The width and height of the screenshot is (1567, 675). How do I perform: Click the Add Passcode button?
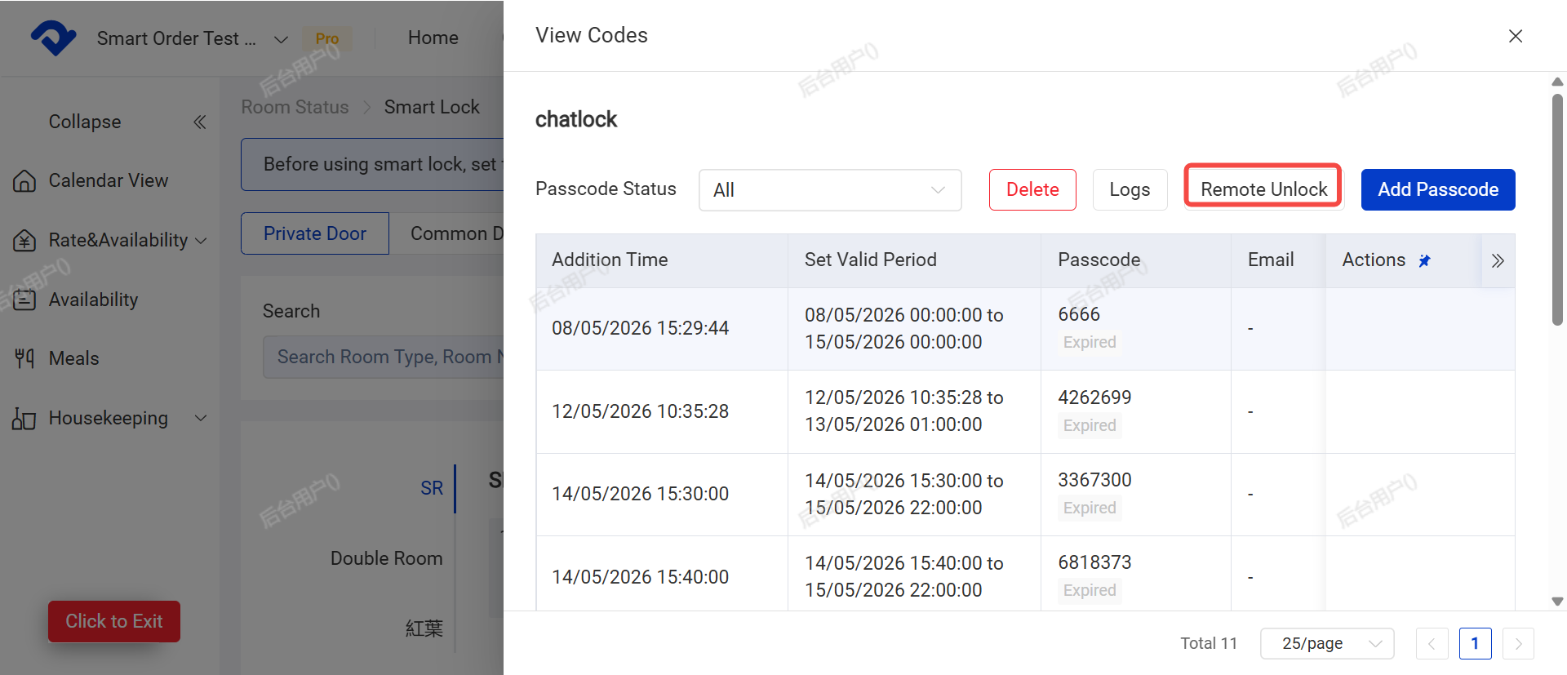[x=1438, y=189]
